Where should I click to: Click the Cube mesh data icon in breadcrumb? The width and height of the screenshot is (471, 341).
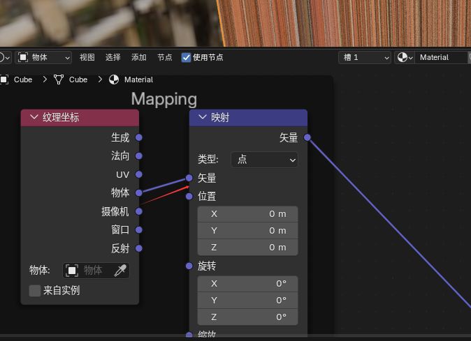[59, 79]
